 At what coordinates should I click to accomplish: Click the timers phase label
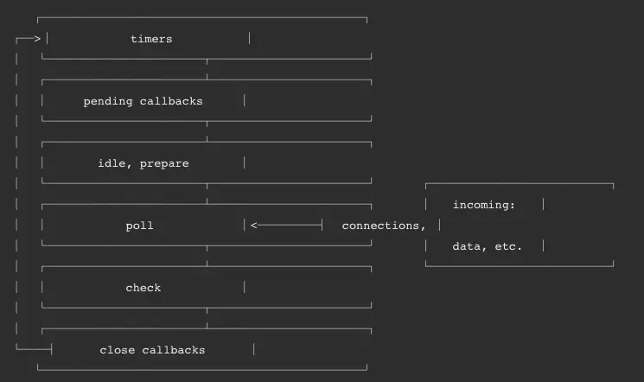[x=151, y=39]
